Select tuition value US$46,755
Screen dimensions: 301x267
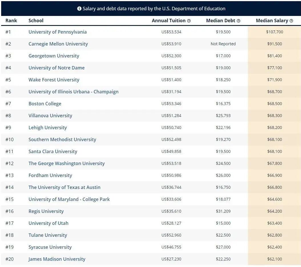pyautogui.click(x=171, y=247)
